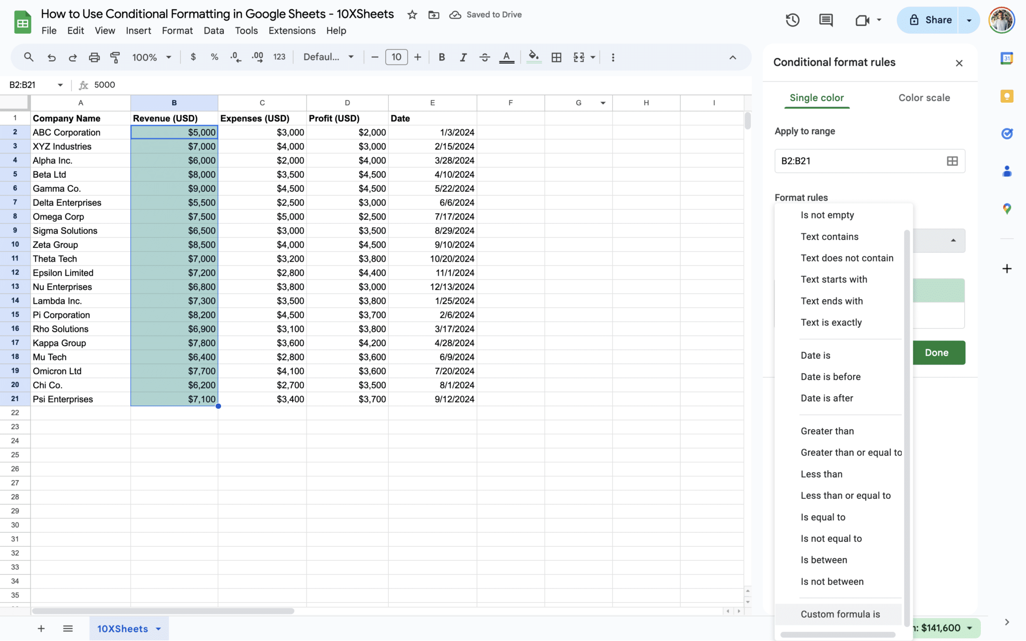Choose 'Is between' condition

pyautogui.click(x=824, y=560)
